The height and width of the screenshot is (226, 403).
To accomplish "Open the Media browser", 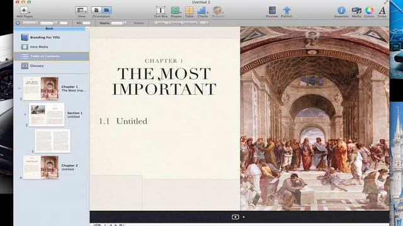I will [356, 12].
